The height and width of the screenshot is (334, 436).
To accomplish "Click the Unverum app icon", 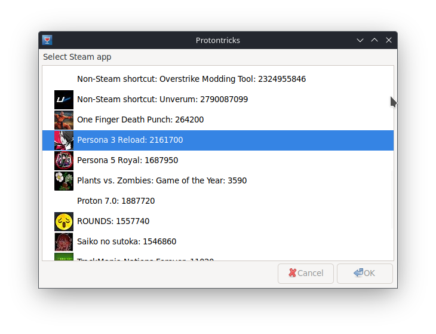I will click(64, 100).
